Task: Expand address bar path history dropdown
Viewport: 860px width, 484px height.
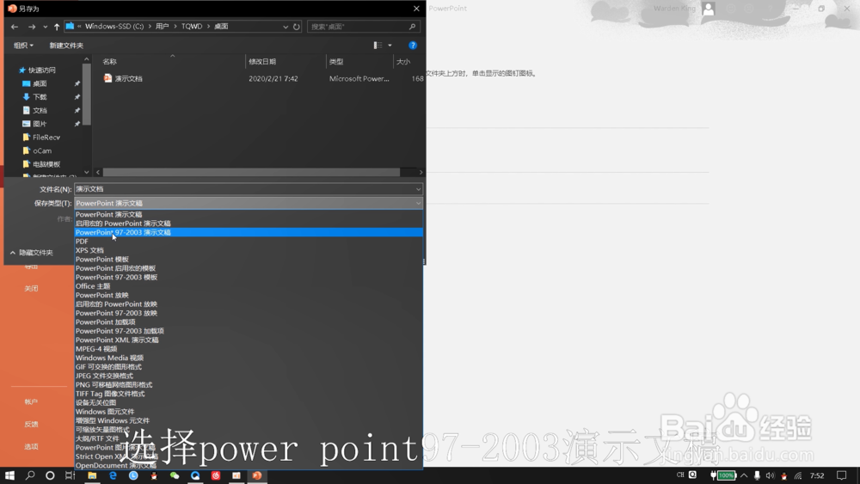Action: (286, 27)
